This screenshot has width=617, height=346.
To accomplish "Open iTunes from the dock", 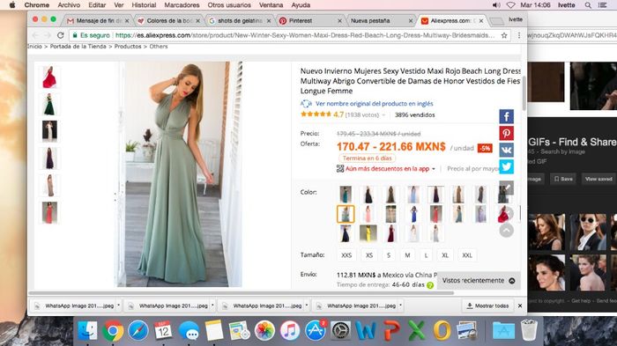I will point(290,330).
